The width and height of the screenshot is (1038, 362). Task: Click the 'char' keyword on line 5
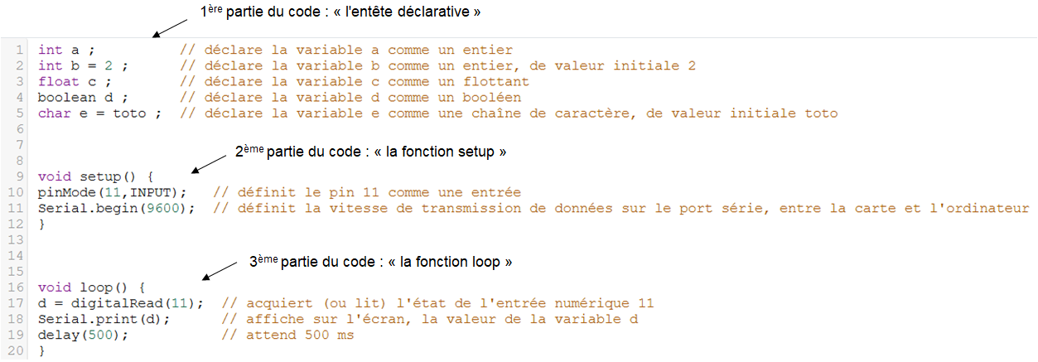point(54,113)
